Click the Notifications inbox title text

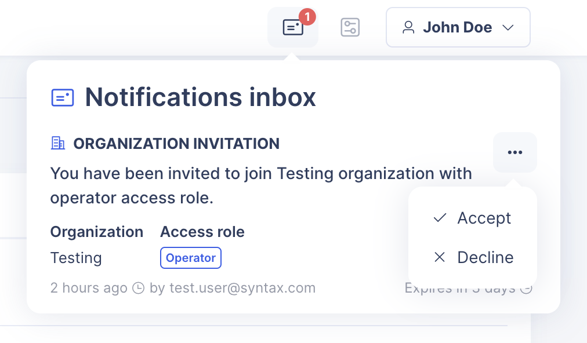[x=200, y=97]
